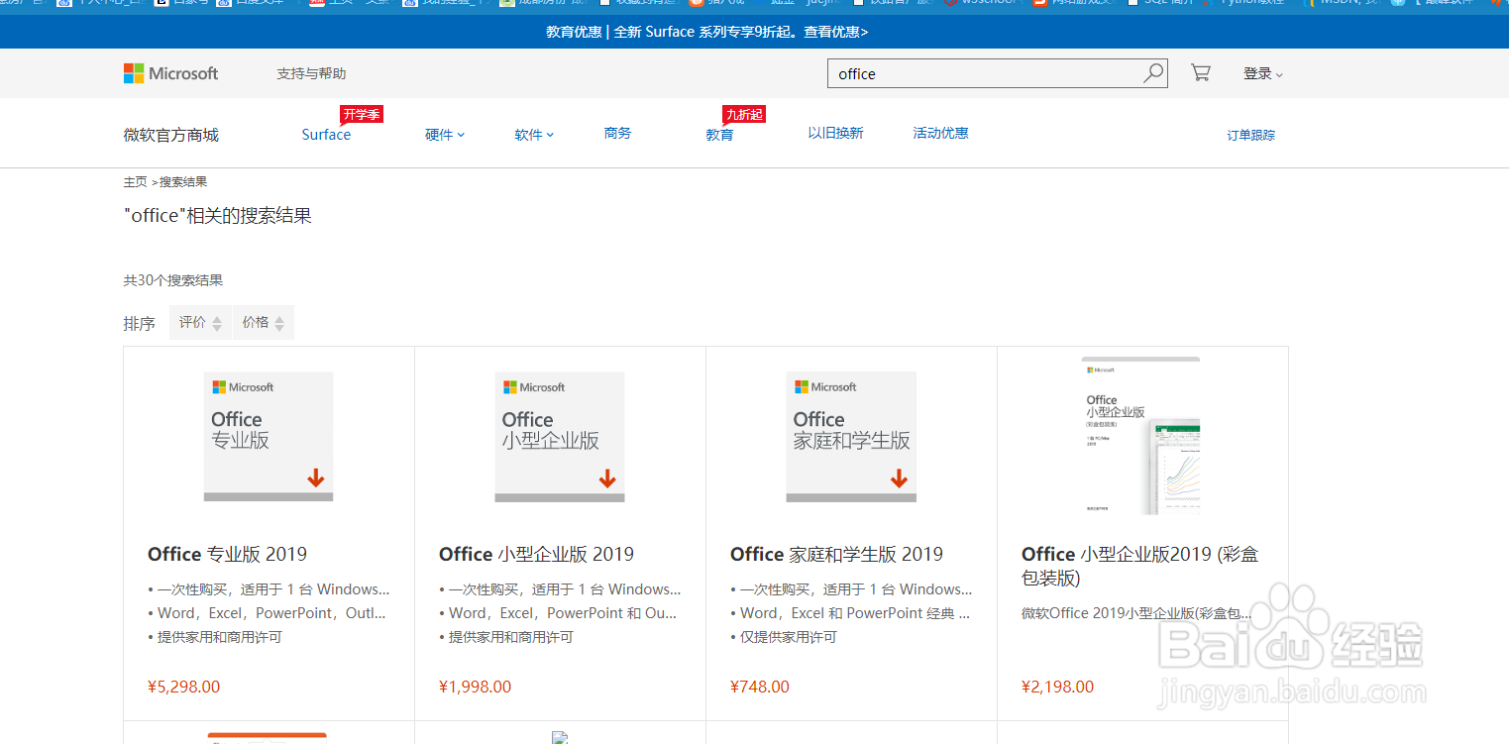Click the Microsoft logo
Viewport: 1509px width, 744px height.
pyautogui.click(x=170, y=73)
